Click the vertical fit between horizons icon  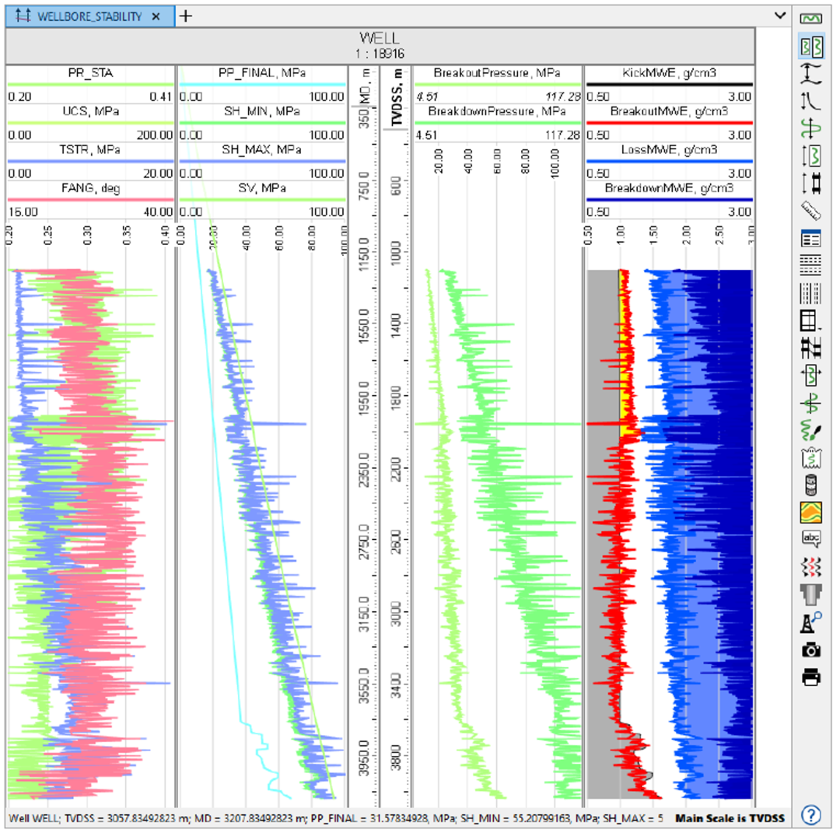pos(810,74)
